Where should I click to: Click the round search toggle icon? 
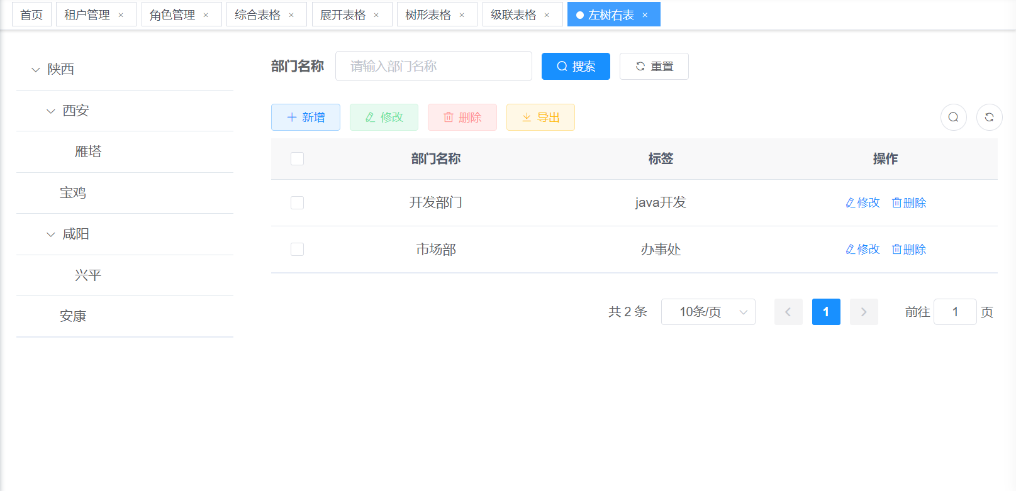953,117
